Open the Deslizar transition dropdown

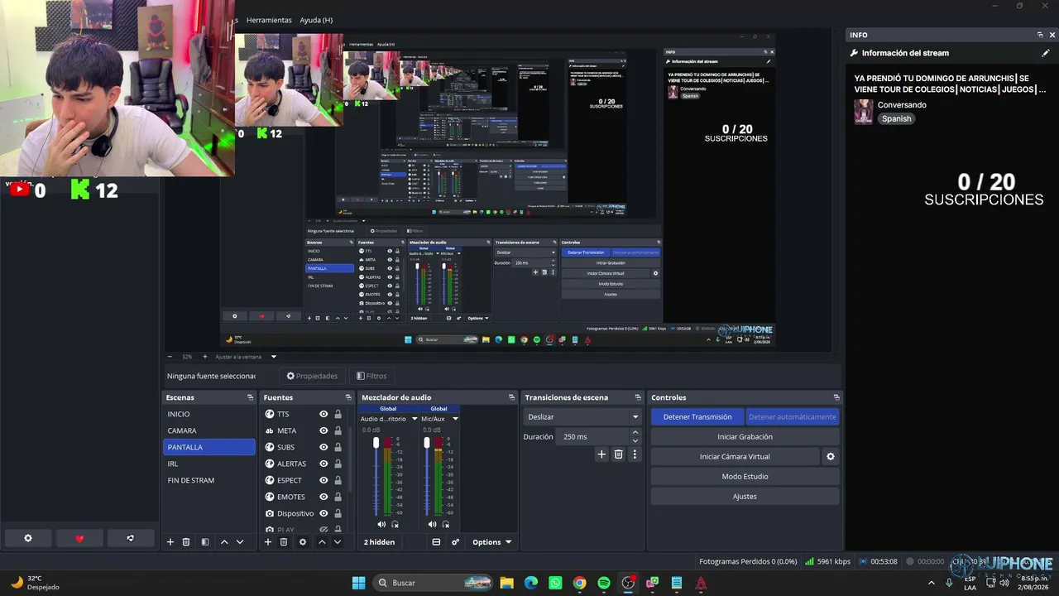point(583,417)
